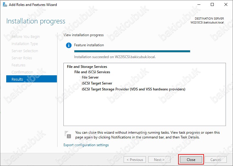Viewport: 233px width, 166px height.
Task: Close the wizard with the X button
Action: [x=226, y=4]
